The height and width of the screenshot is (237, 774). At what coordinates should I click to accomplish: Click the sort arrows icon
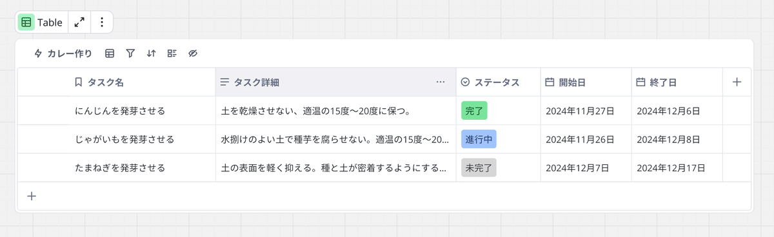coord(151,53)
